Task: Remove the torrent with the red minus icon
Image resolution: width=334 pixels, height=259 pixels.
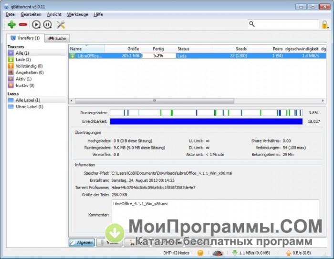Action: coord(23,25)
